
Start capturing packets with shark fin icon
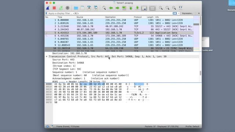(48, 8)
